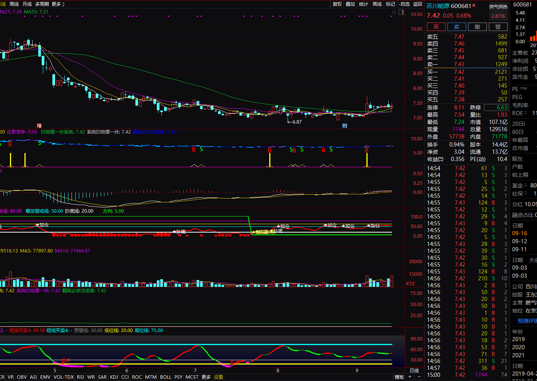Select the VOL-TDX indicator tab
Image resolution: width=537 pixels, height=381 pixels.
pos(63,377)
